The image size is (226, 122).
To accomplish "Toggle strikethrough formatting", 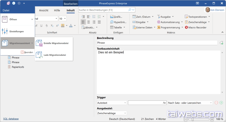I will pyautogui.click(x=47, y=25).
